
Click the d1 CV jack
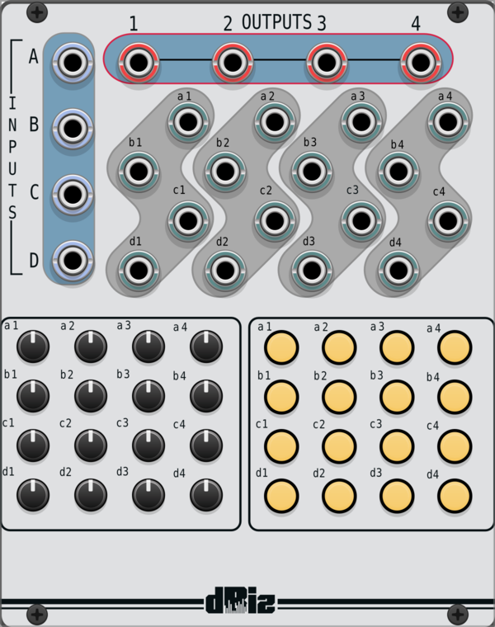(139, 271)
